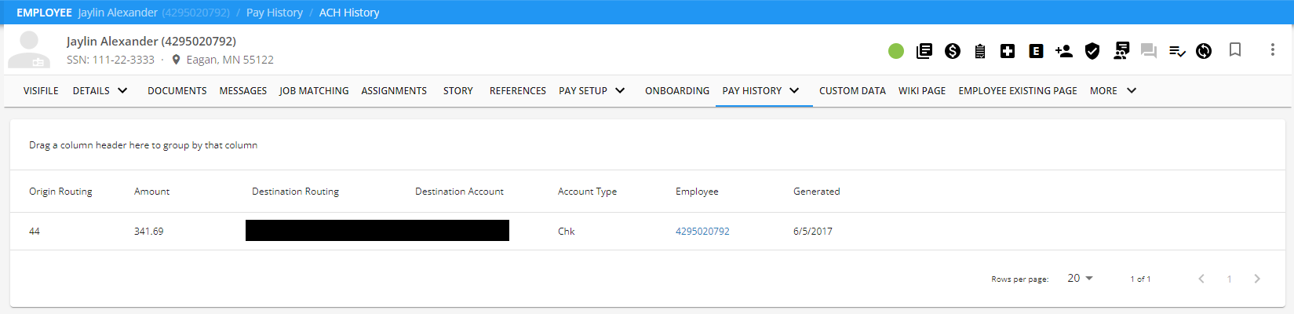Expand the Details dropdown arrow

122,90
